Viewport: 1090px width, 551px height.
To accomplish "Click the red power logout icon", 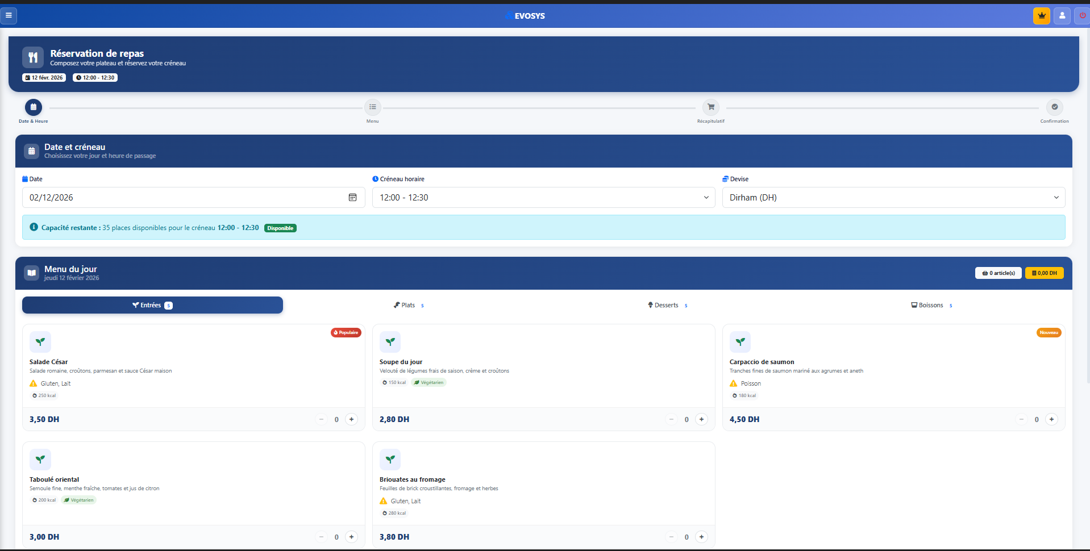I will click(1082, 16).
